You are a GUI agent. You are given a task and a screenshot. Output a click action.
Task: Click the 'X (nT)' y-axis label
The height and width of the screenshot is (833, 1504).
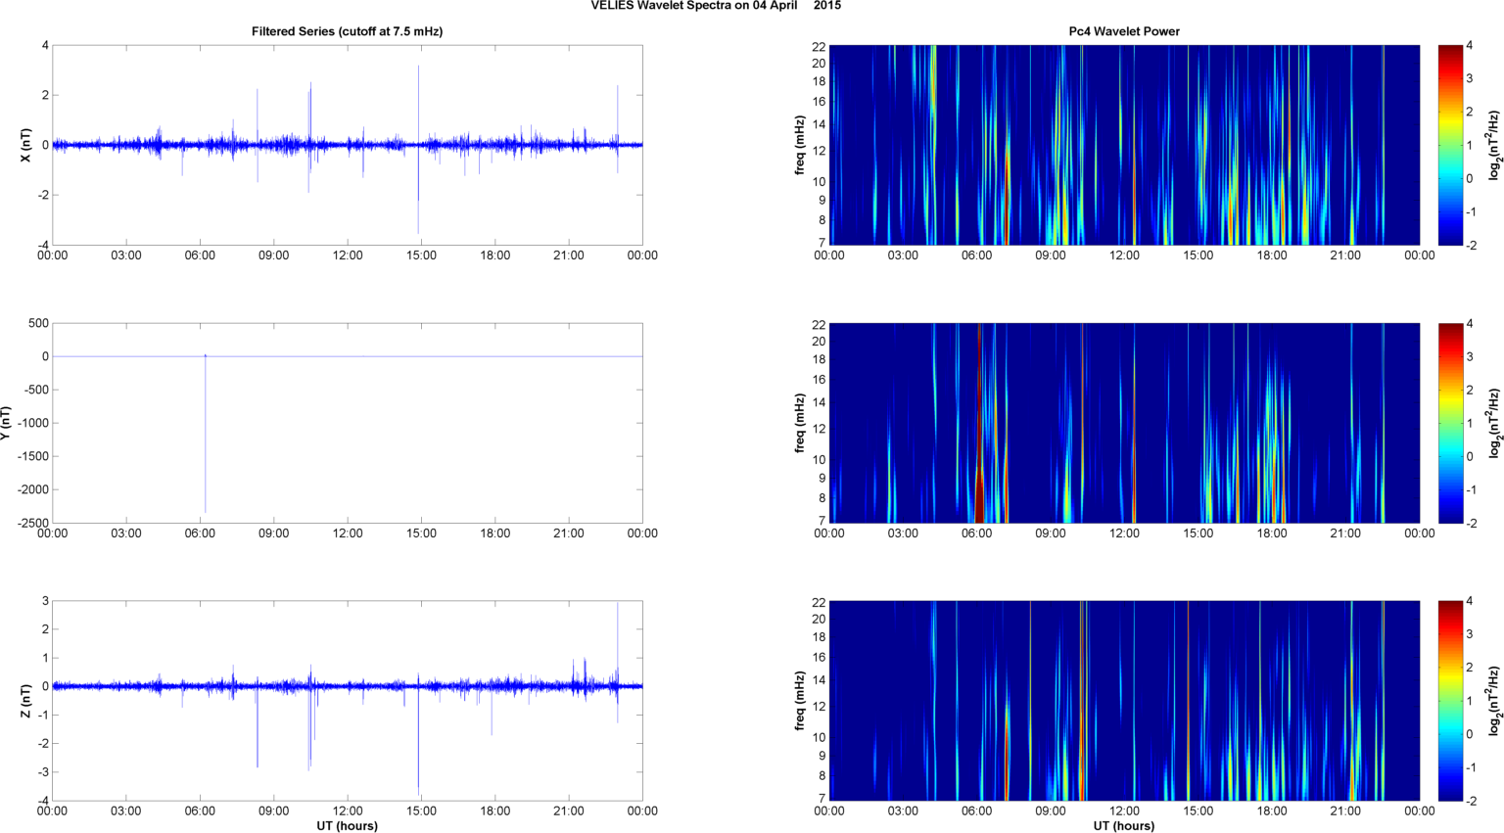point(26,145)
